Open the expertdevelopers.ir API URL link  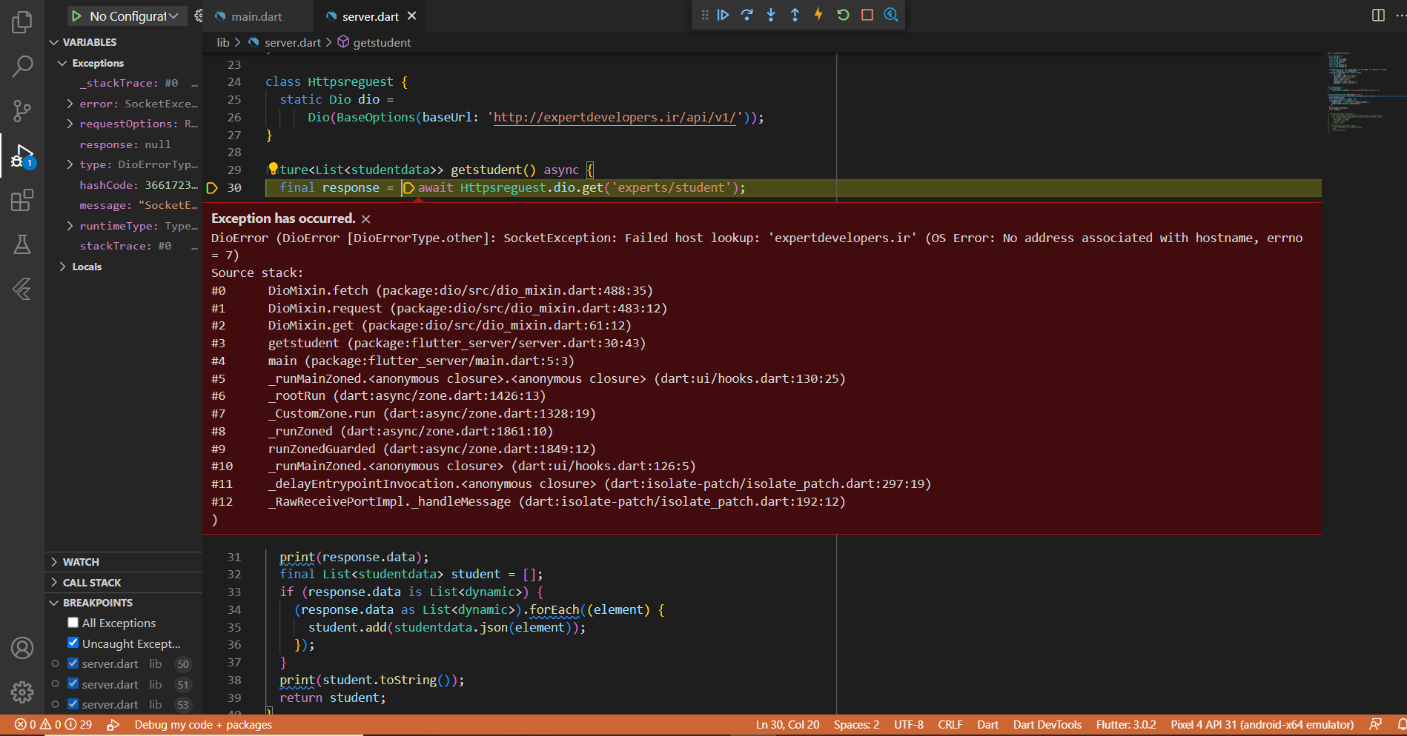click(615, 117)
